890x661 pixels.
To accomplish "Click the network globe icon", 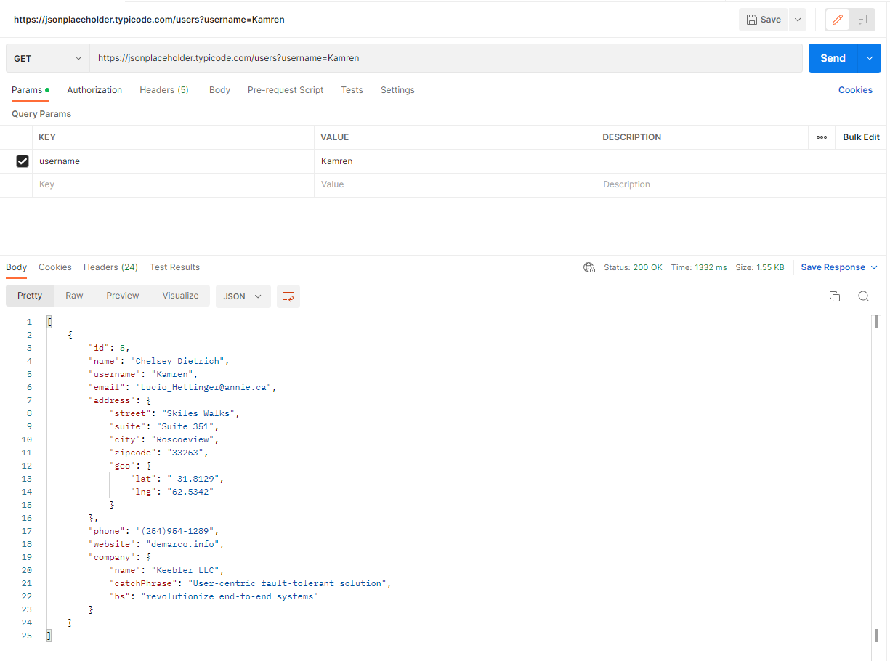I will pyautogui.click(x=589, y=267).
